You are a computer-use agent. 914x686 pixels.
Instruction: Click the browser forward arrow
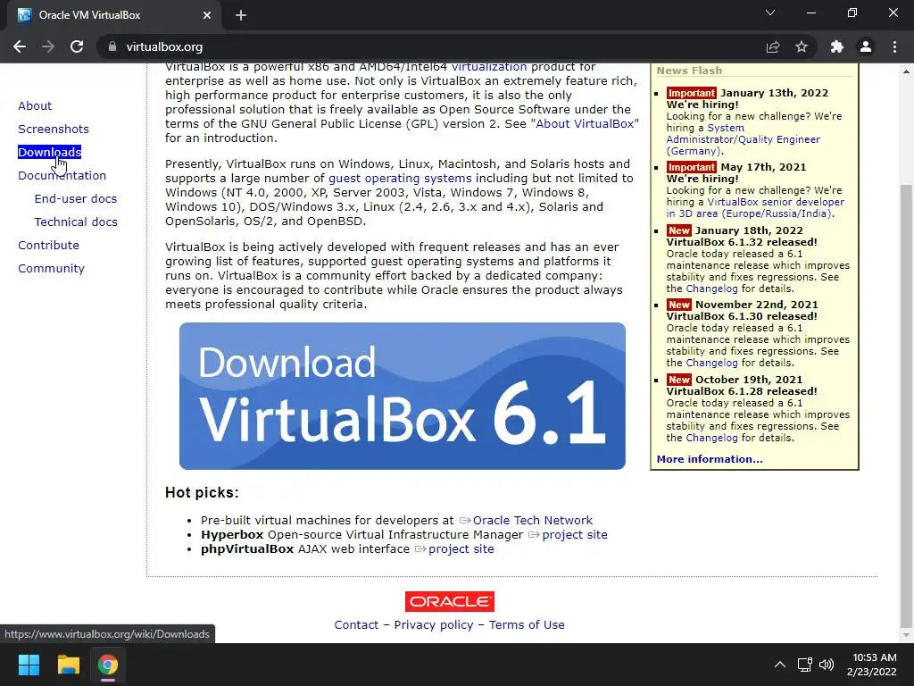click(x=48, y=46)
